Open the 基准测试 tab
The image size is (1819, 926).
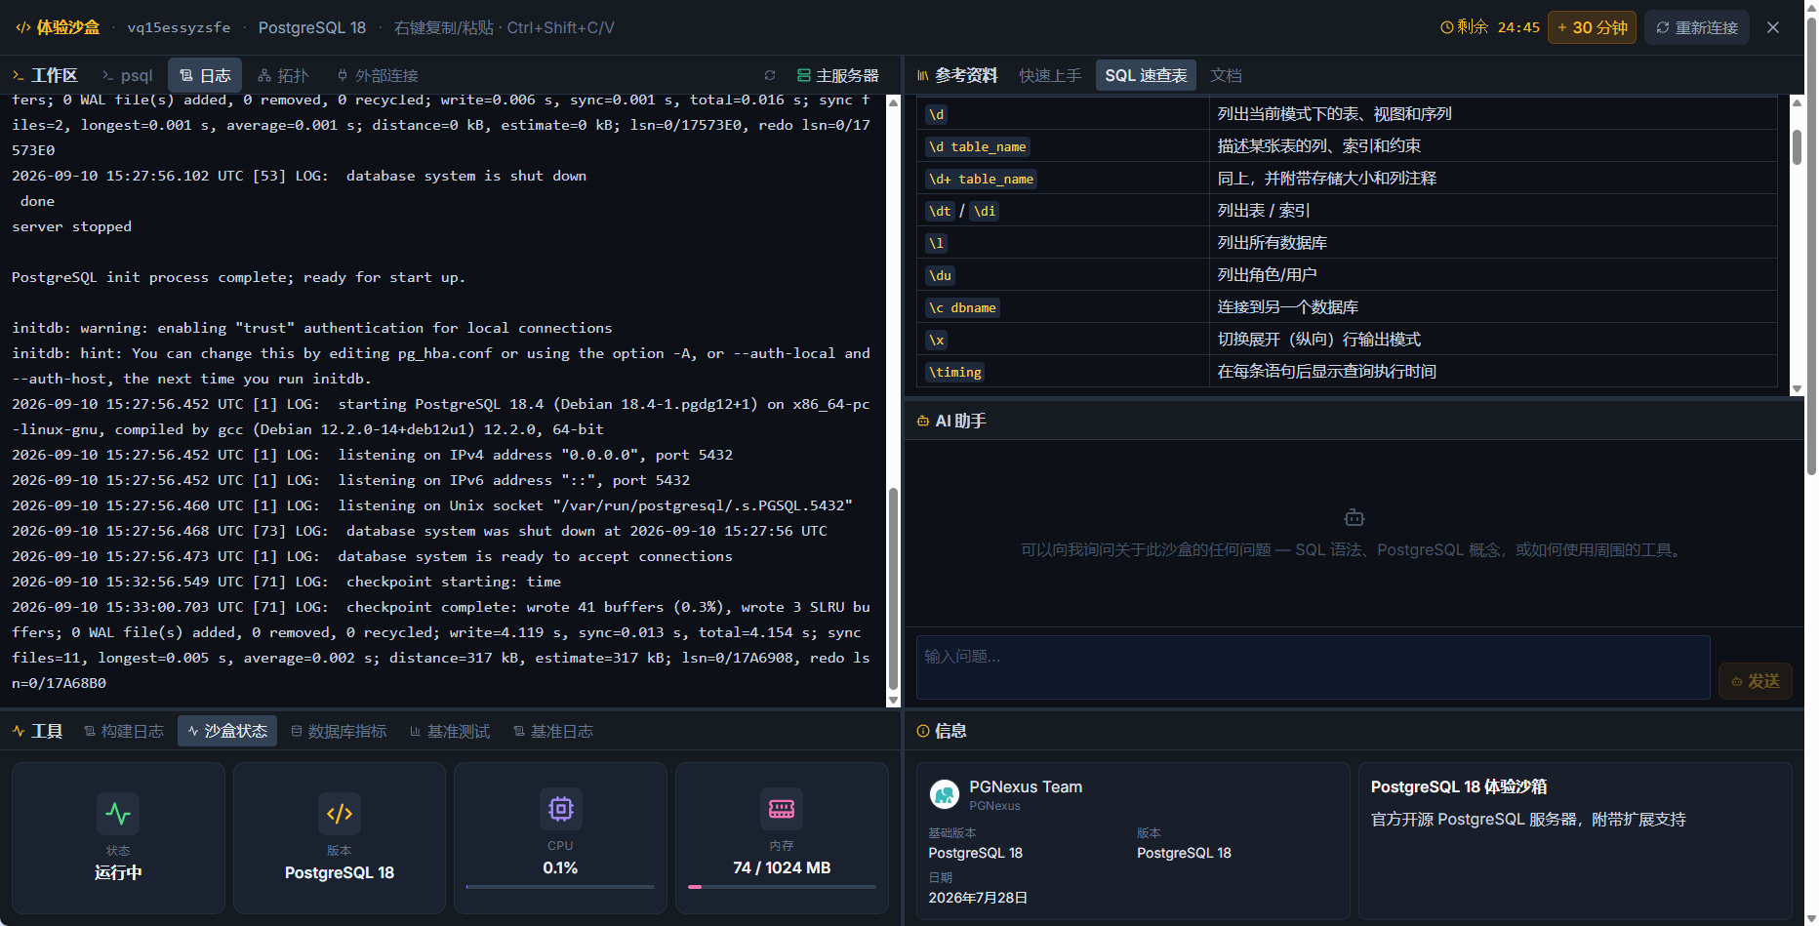point(450,731)
